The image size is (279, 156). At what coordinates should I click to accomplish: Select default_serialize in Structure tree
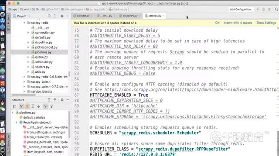point(34,117)
